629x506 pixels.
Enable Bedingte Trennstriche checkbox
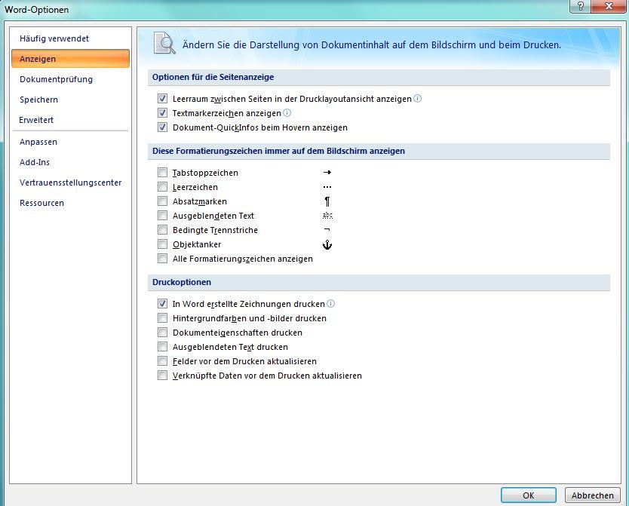pos(162,230)
